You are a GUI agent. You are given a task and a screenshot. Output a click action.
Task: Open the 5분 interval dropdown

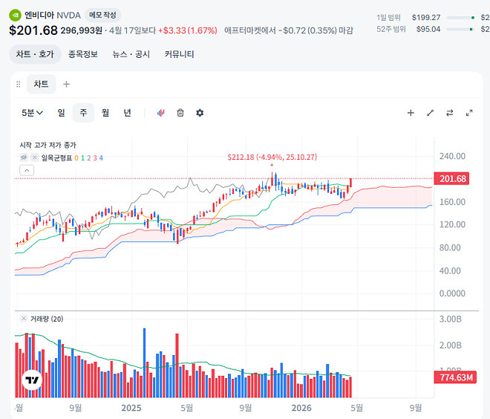(32, 113)
